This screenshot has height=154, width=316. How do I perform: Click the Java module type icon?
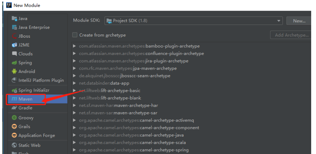(14, 19)
